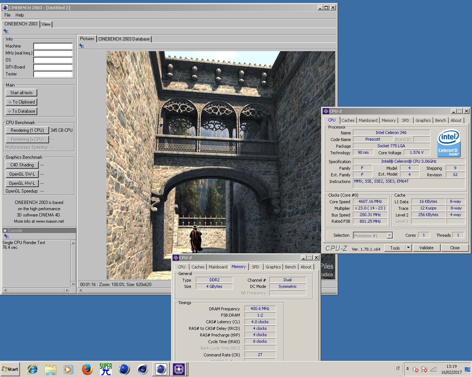The width and height of the screenshot is (472, 377).
Task: Click the pin icon in Info toolbar
Action: [6, 31]
